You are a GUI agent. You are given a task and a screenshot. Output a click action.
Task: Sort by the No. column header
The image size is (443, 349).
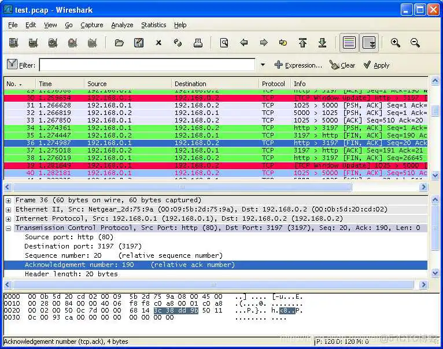[x=20, y=84]
